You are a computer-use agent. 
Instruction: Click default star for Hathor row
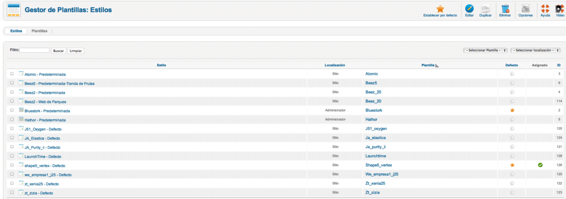(x=512, y=119)
